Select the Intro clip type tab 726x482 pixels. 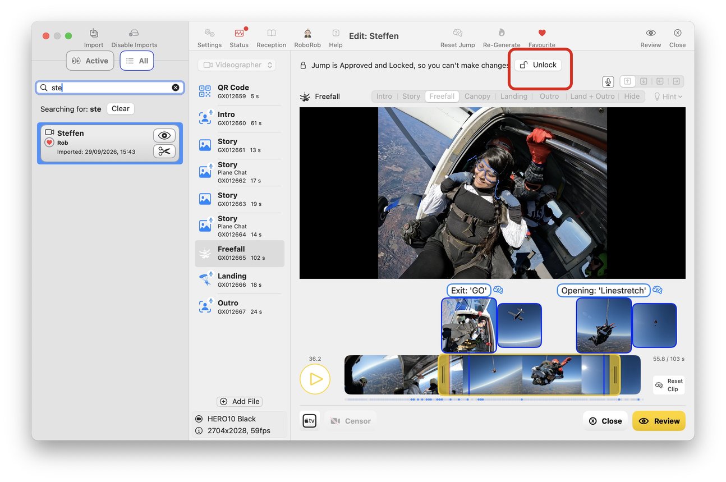[384, 97]
